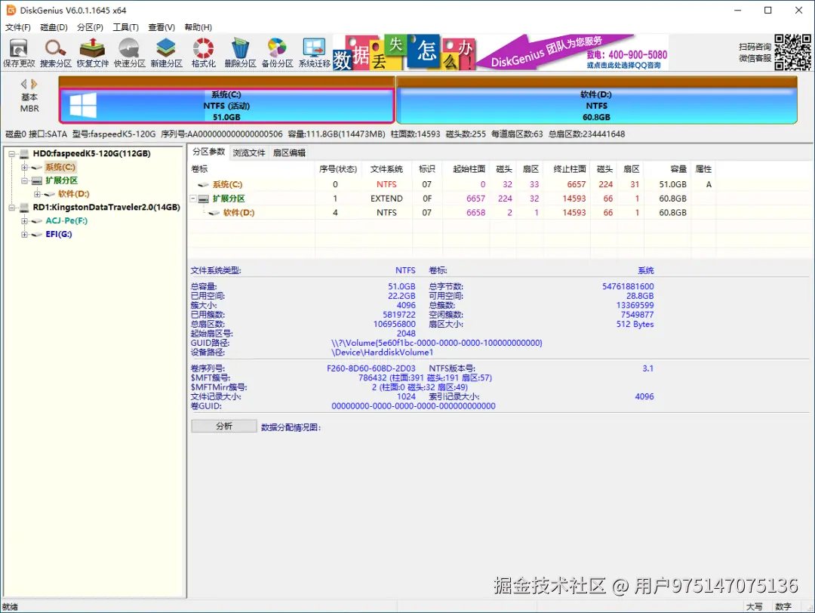
Task: Click the 数字 num-lock indicator in status bar
Action: (x=783, y=607)
